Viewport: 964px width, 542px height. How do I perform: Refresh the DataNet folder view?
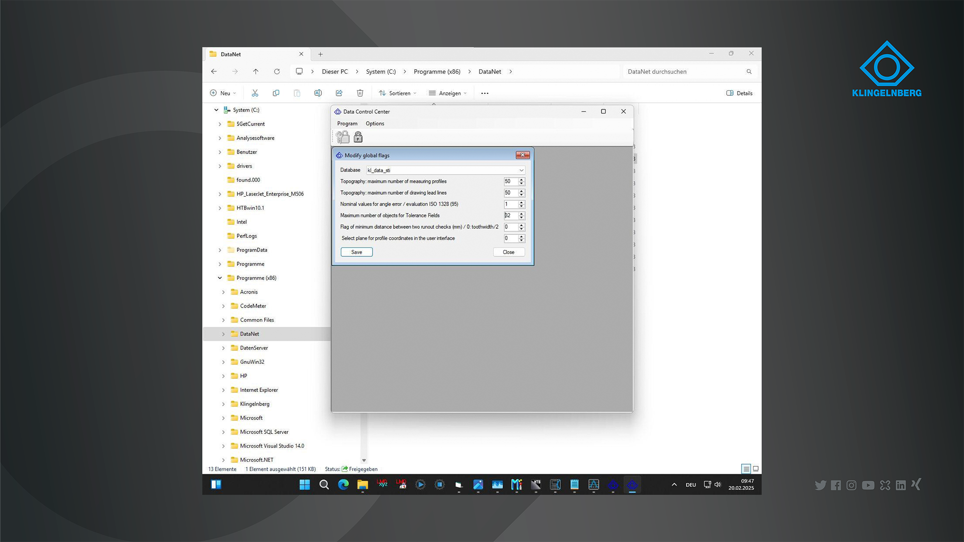(277, 72)
